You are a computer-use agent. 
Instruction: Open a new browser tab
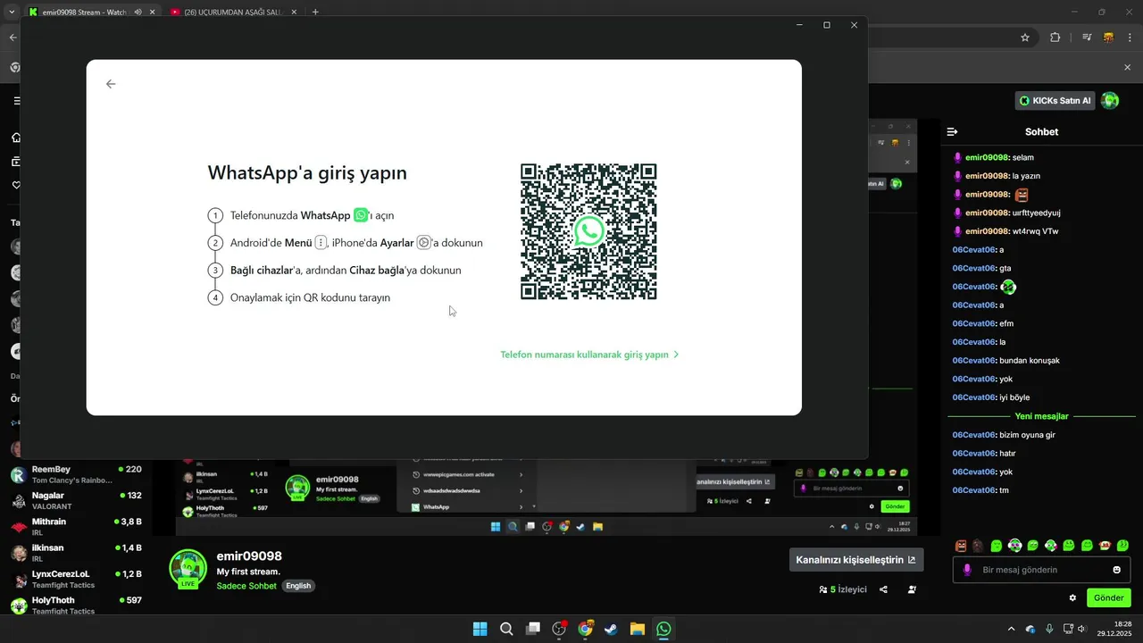pos(315,13)
